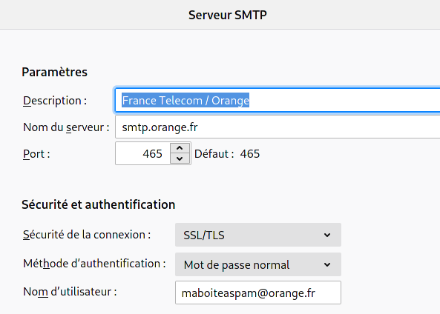Click the Serveur SMTP dialog title
This screenshot has width=440, height=314.
(x=228, y=15)
